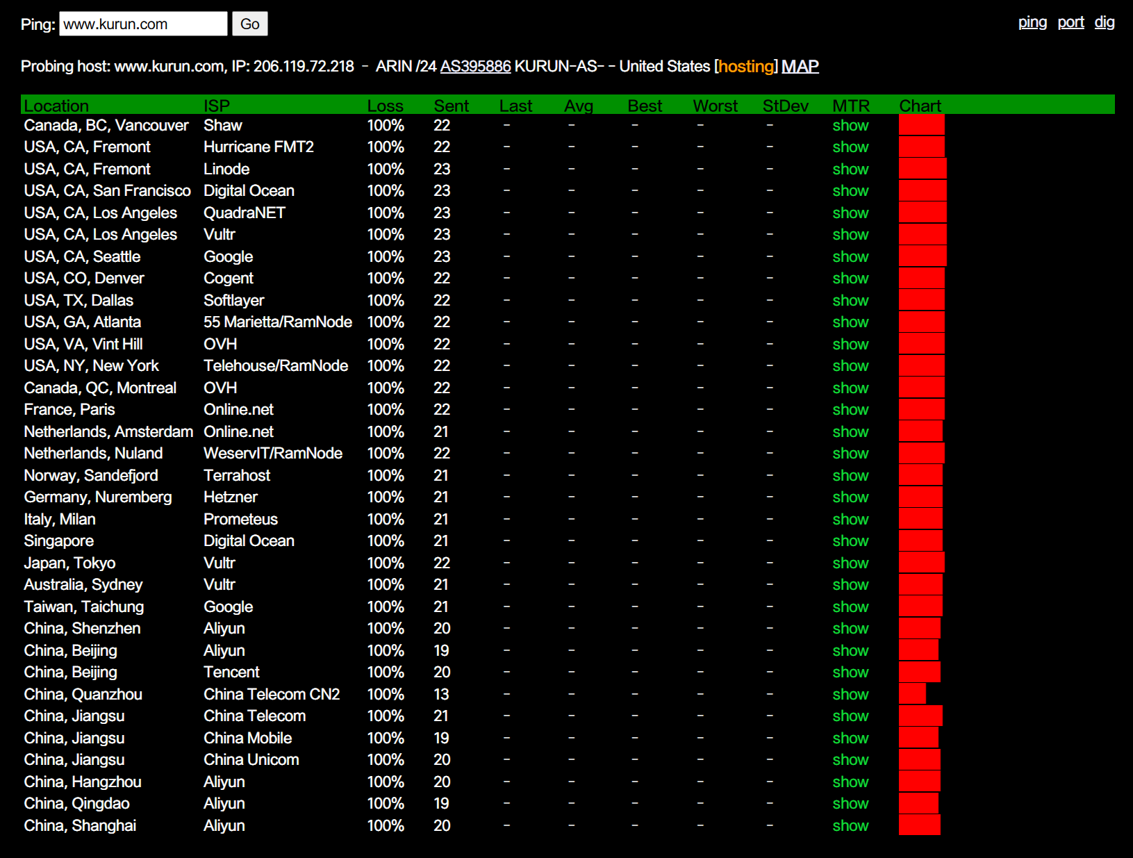Show MTR for Nuremberg Hetzner

[x=850, y=497]
